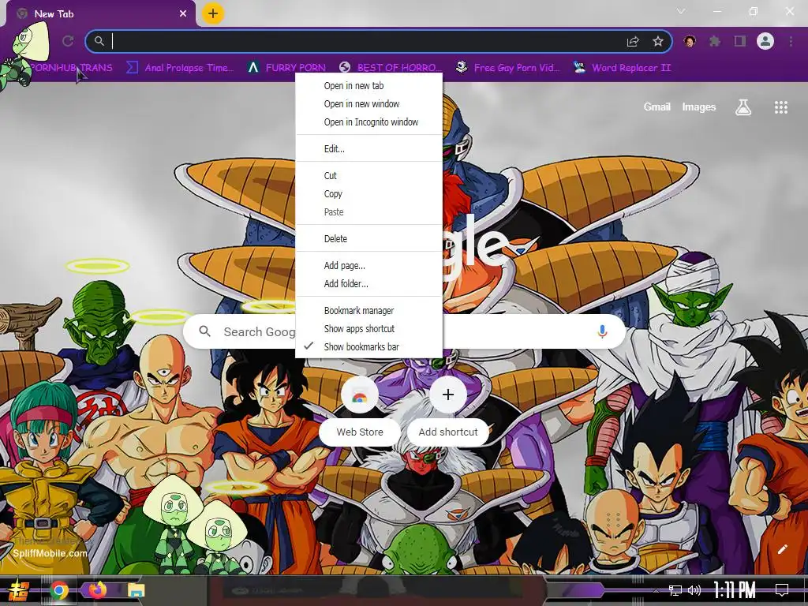Choose Cut in the bookmark context menu
This screenshot has height=606, width=808.
pos(369,176)
